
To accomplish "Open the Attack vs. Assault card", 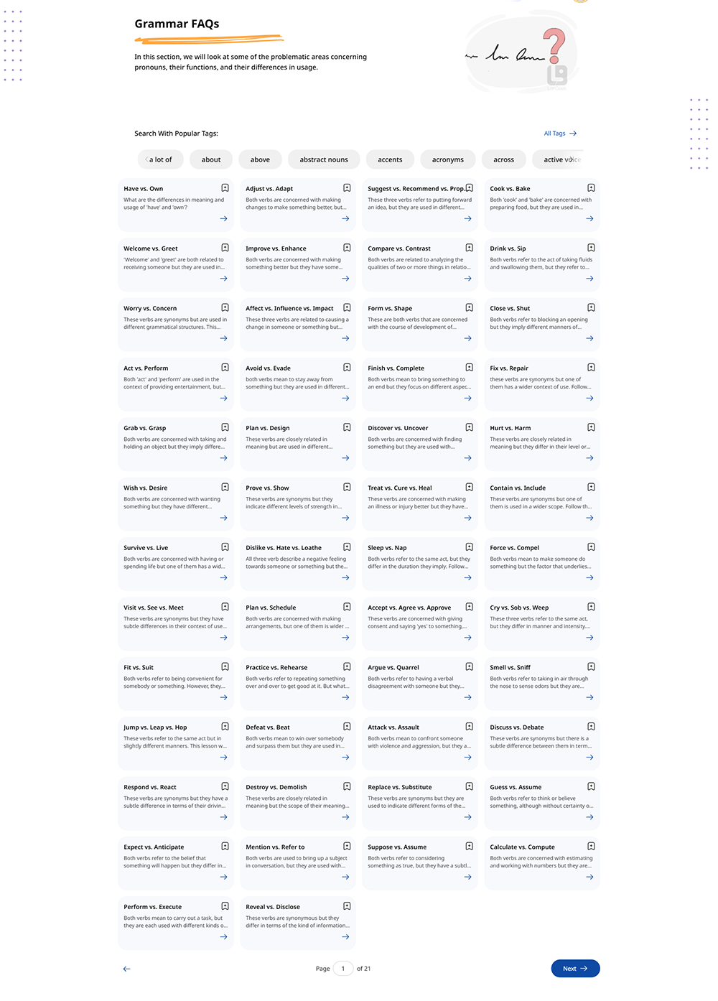I will tap(393, 727).
